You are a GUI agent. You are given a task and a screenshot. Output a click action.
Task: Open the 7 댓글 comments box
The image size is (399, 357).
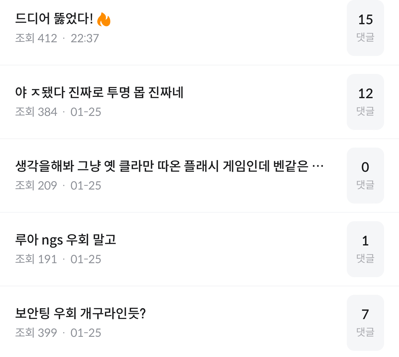pyautogui.click(x=365, y=323)
